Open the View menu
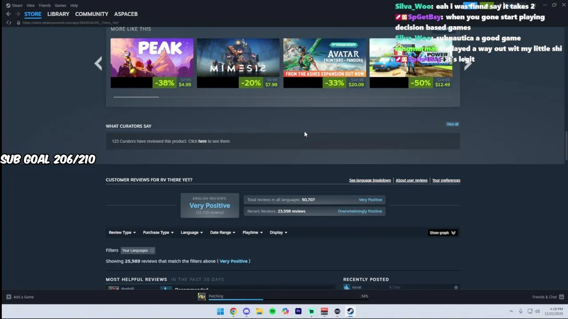 coord(30,5)
